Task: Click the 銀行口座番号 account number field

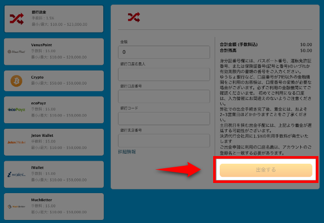Action: point(164,96)
